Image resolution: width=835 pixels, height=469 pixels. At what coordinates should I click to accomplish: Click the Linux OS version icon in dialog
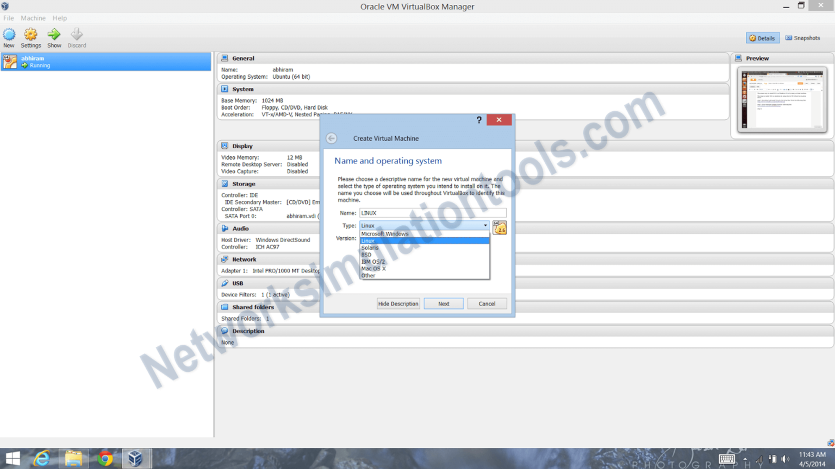pos(499,227)
